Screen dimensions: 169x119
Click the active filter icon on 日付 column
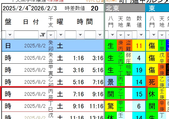point(43,35)
